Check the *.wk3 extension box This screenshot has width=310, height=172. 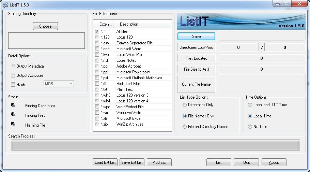[97, 95]
